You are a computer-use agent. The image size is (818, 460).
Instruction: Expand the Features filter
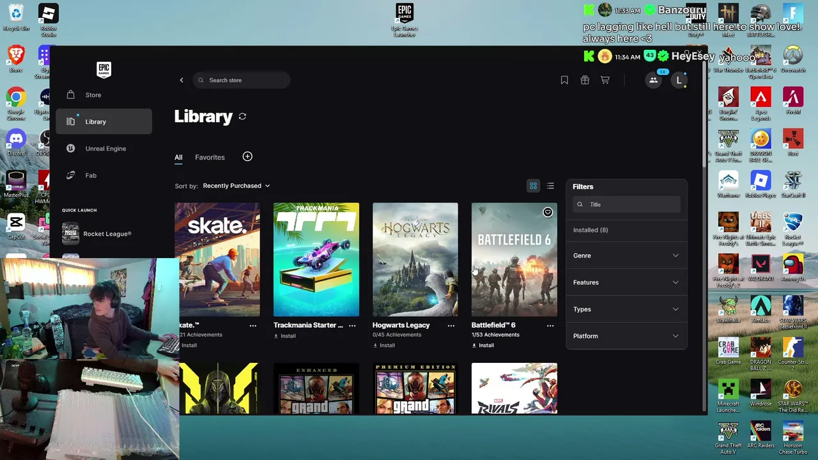pos(626,282)
